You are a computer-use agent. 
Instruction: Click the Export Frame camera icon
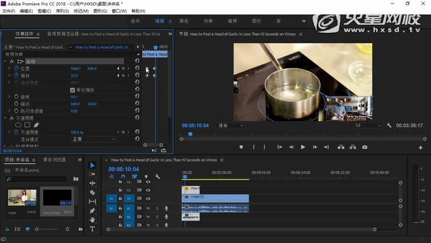(x=365, y=147)
